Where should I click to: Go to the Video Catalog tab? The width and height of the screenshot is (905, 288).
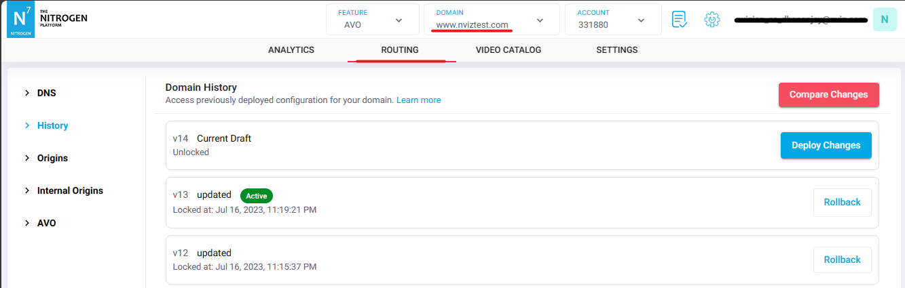509,50
